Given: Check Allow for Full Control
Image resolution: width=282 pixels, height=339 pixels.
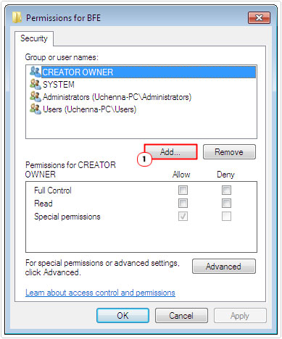Looking at the screenshot, I should tap(183, 191).
